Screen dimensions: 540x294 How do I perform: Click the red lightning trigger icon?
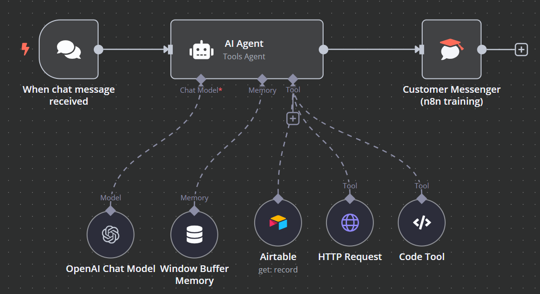coord(25,49)
